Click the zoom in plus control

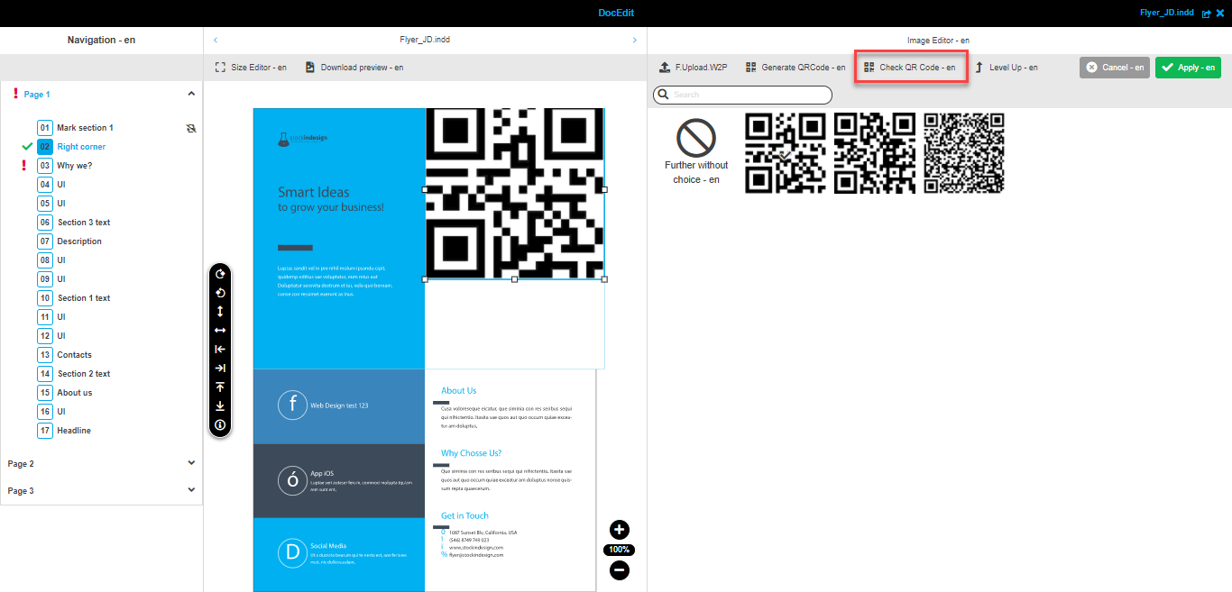pos(620,530)
